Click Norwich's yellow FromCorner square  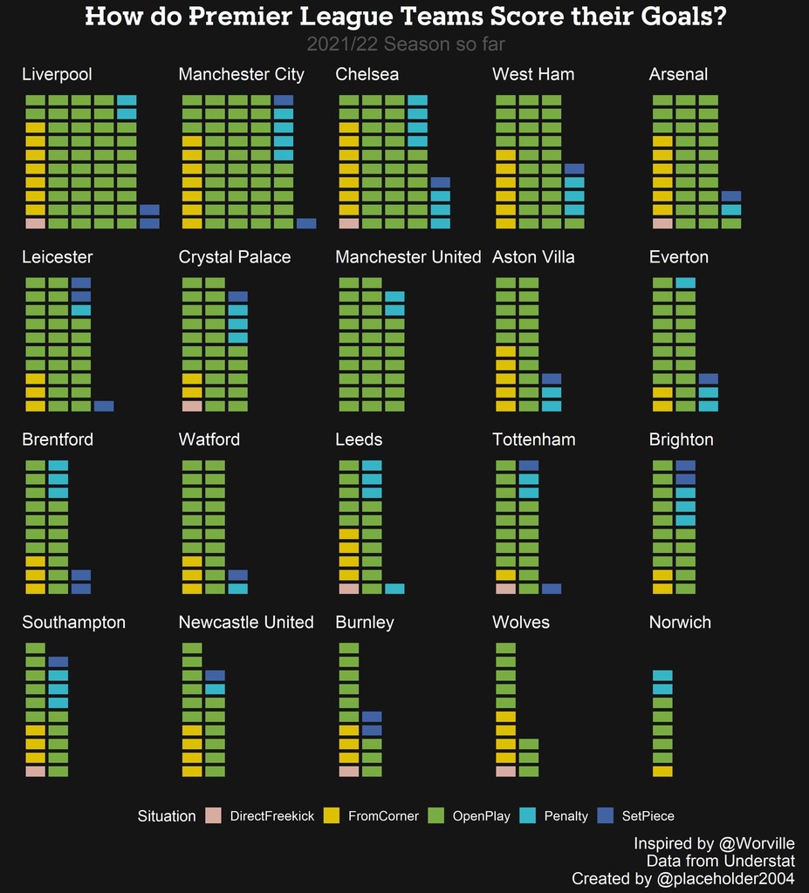(662, 772)
